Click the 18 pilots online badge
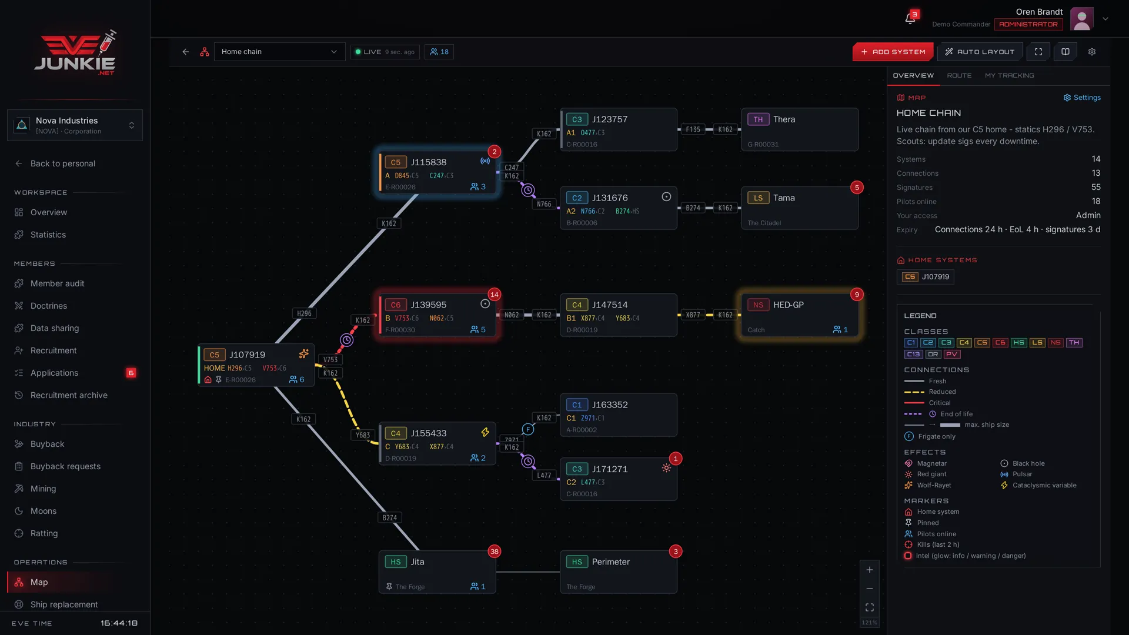 [x=439, y=52]
